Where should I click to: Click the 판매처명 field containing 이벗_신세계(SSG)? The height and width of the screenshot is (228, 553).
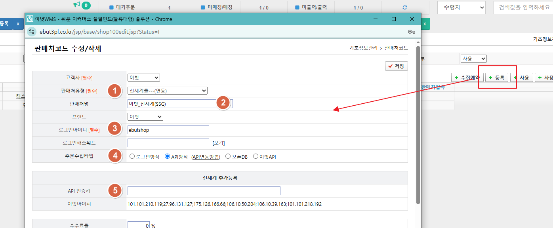point(180,104)
